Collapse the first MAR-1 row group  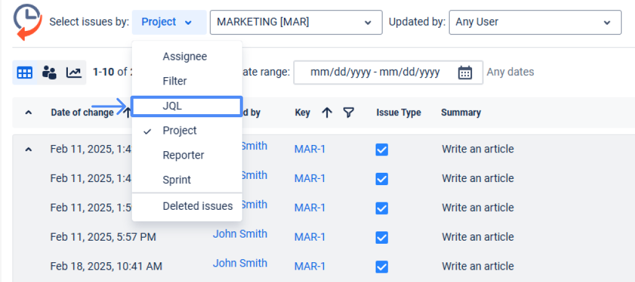(28, 149)
